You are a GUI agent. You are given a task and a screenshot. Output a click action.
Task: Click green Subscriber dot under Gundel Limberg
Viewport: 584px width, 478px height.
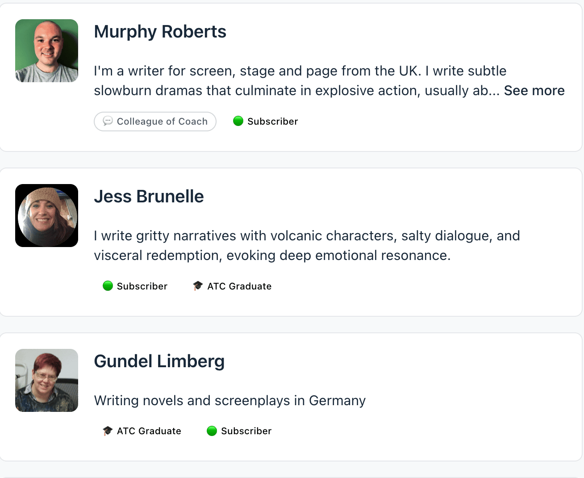click(x=212, y=431)
